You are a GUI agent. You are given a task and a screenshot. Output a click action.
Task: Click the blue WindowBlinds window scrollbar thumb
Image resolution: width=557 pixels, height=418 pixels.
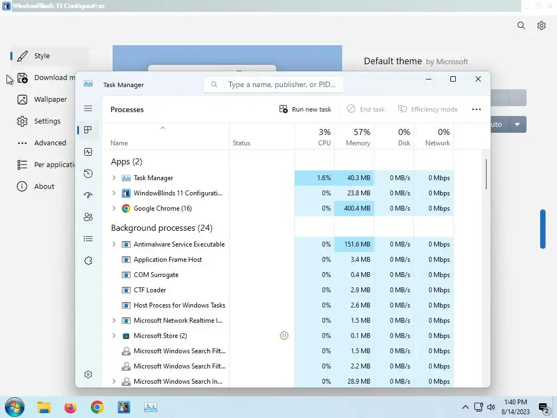click(x=543, y=229)
